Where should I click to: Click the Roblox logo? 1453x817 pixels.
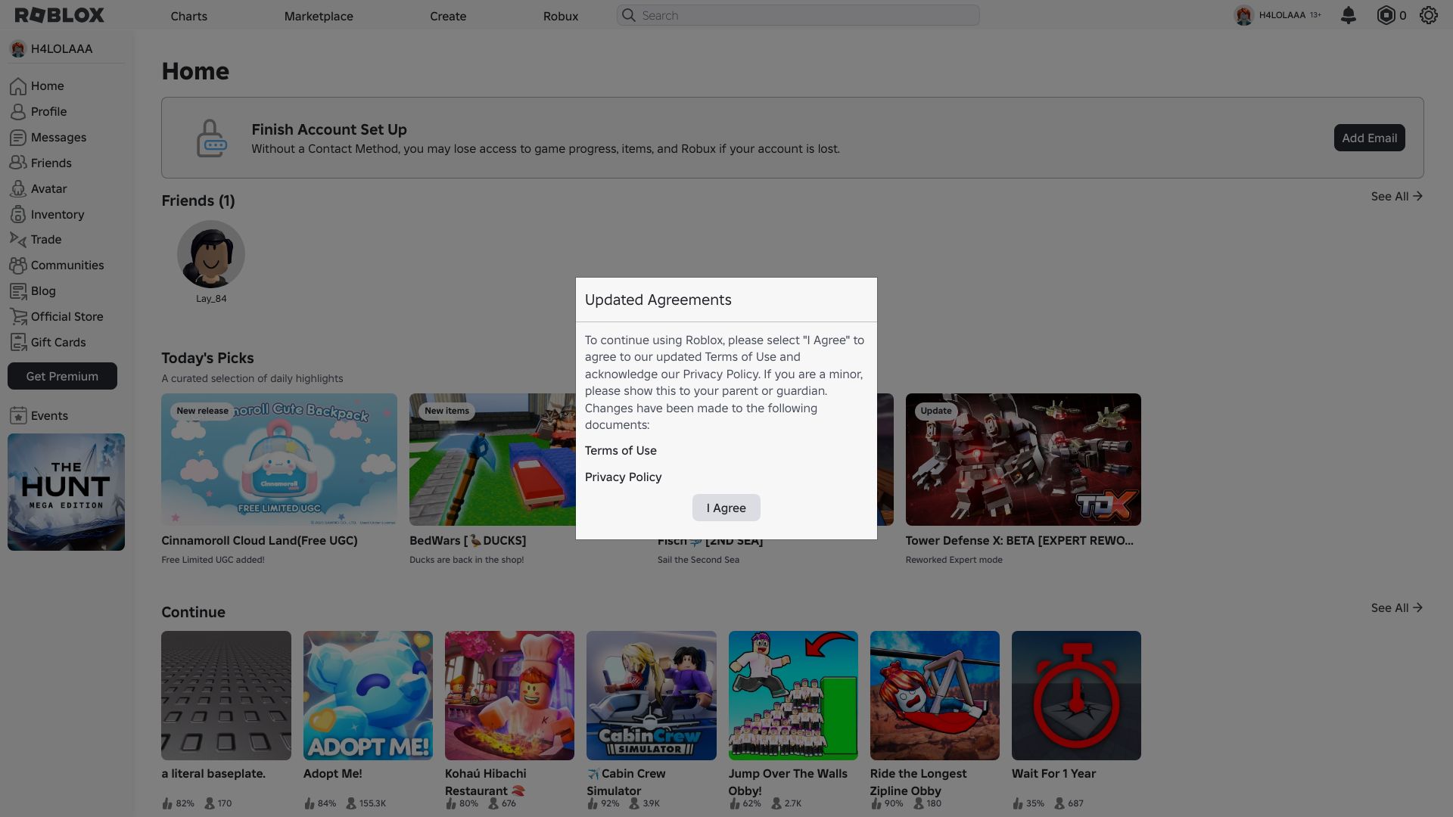pos(60,15)
